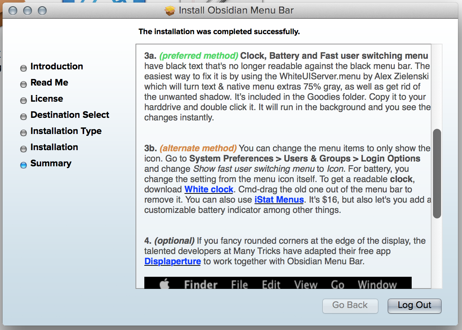This screenshot has width=462, height=330.
Task: Select the Introduction step label
Action: (57, 66)
